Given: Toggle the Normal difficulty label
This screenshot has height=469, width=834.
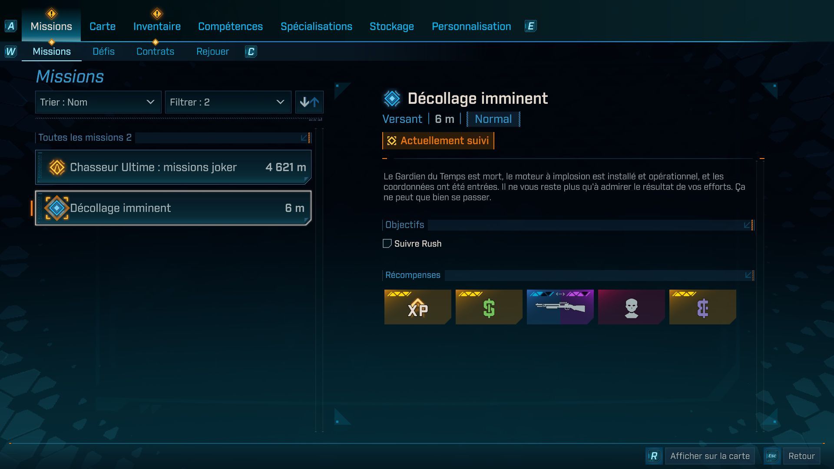Looking at the screenshot, I should tap(493, 119).
